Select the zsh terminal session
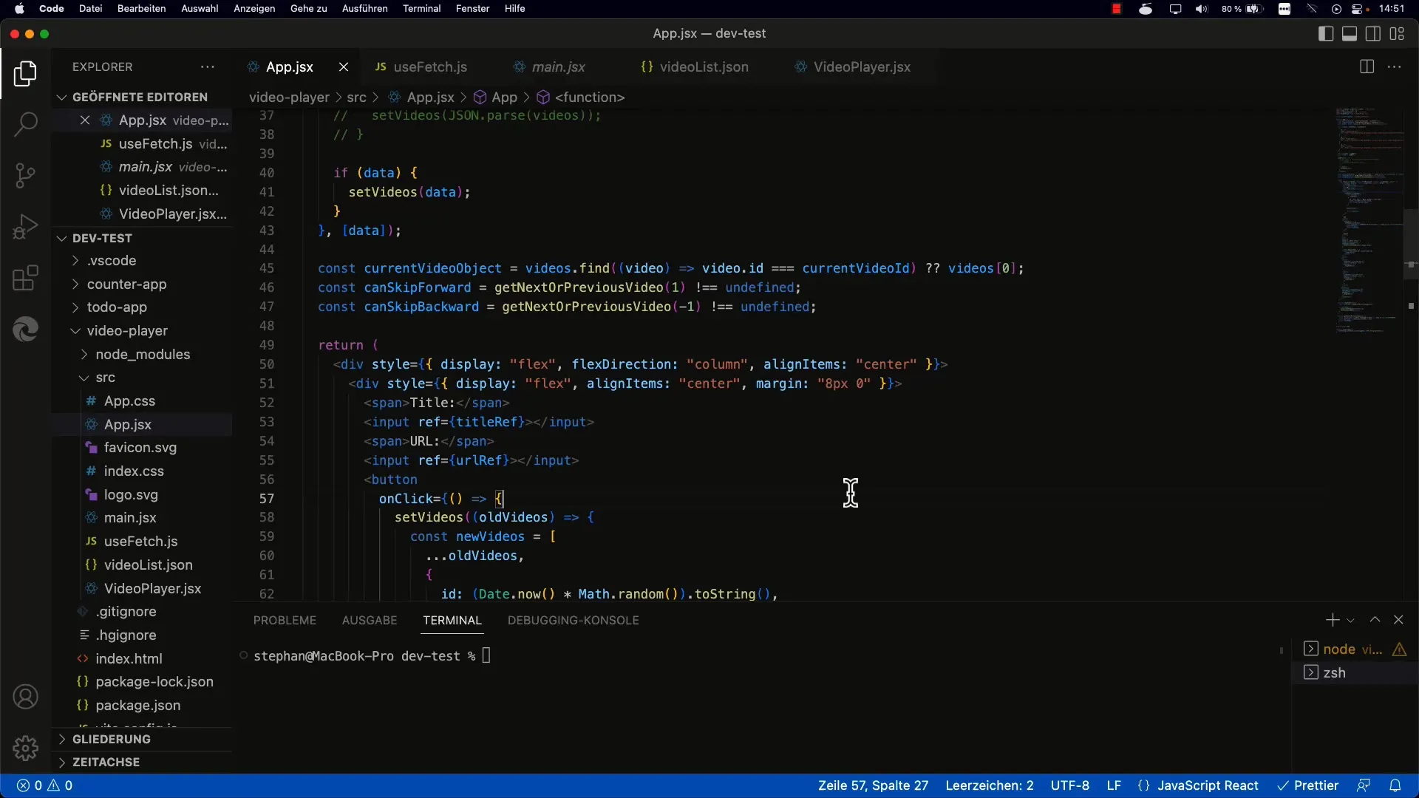 point(1354,672)
